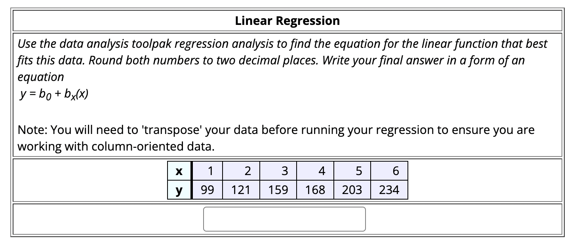
Task: Click the equation y = b0 + bx(x)
Action: pos(54,94)
